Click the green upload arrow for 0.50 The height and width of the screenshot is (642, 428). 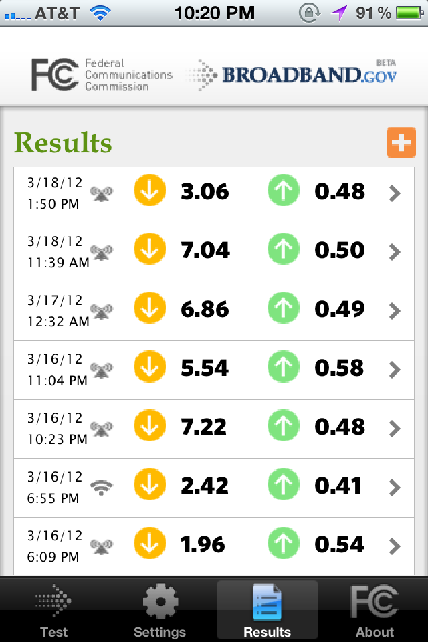pyautogui.click(x=284, y=249)
